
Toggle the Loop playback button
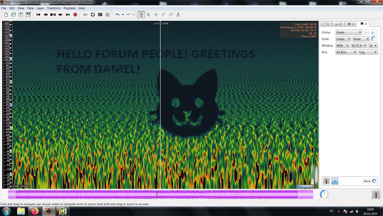tap(93, 15)
